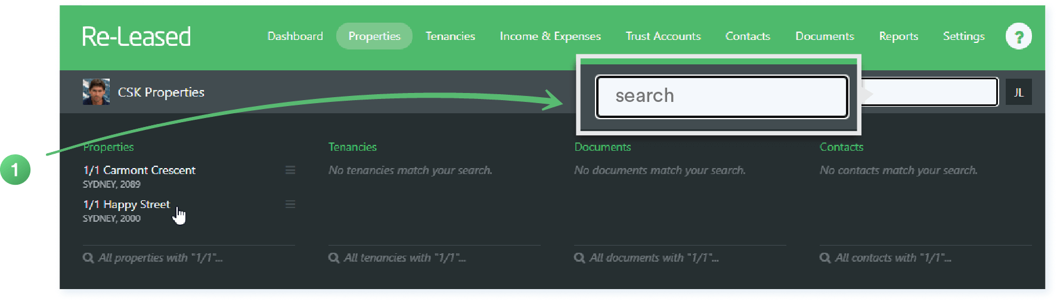Click magnifier icon beside All documents search
Viewport: 1057px width, 301px height.
pyautogui.click(x=579, y=257)
